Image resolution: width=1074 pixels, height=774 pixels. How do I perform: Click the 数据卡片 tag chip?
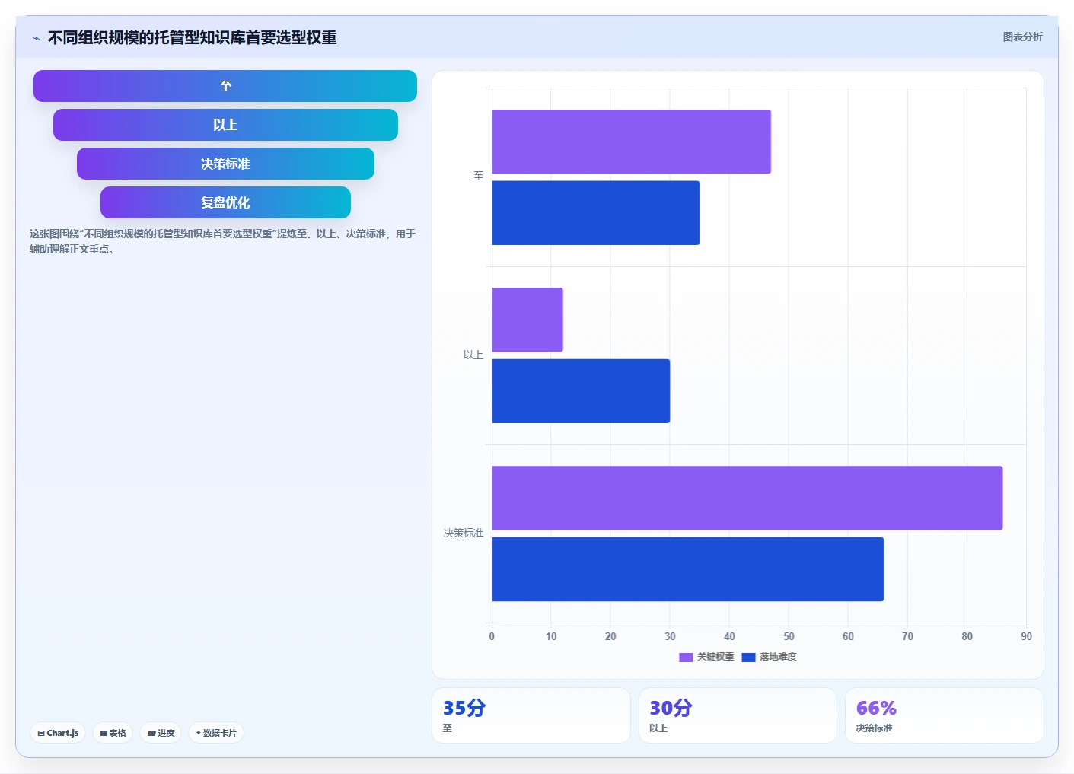tap(216, 733)
